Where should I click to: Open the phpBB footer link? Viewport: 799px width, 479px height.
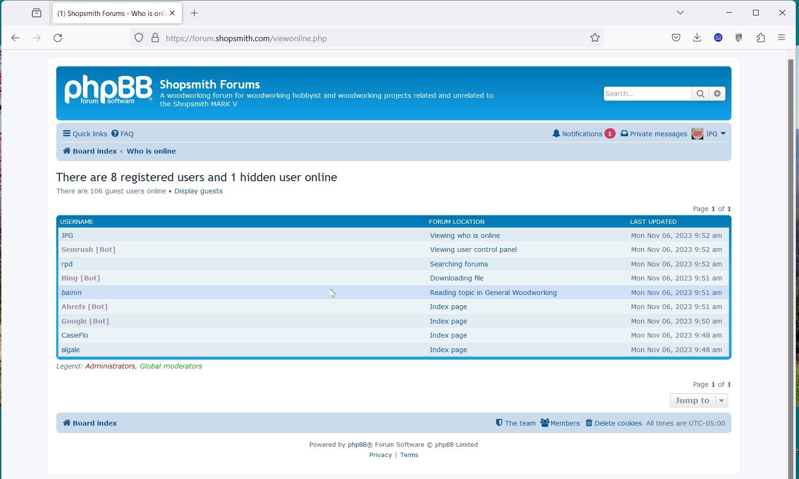click(x=357, y=445)
